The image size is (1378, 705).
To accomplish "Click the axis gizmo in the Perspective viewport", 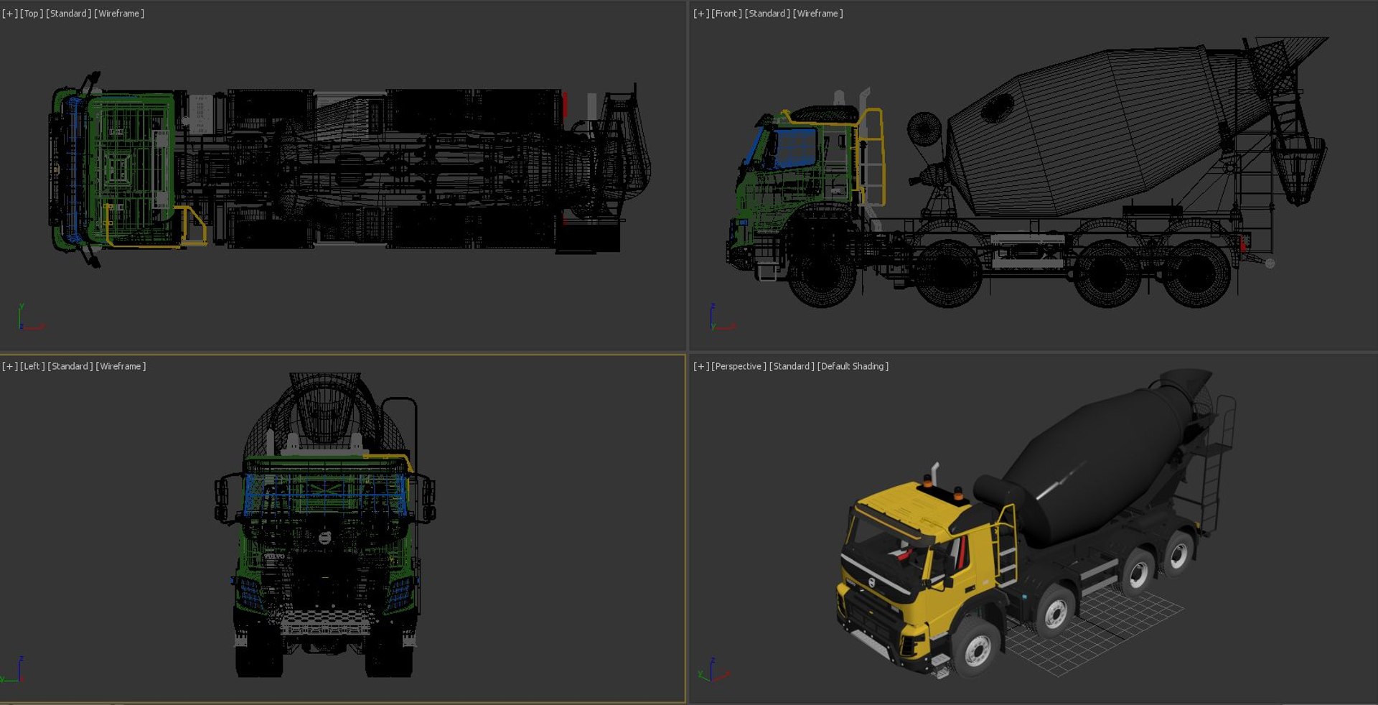I will click(x=713, y=670).
